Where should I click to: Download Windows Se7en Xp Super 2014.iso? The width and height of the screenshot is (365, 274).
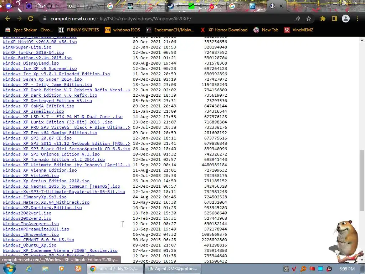(x=42, y=79)
